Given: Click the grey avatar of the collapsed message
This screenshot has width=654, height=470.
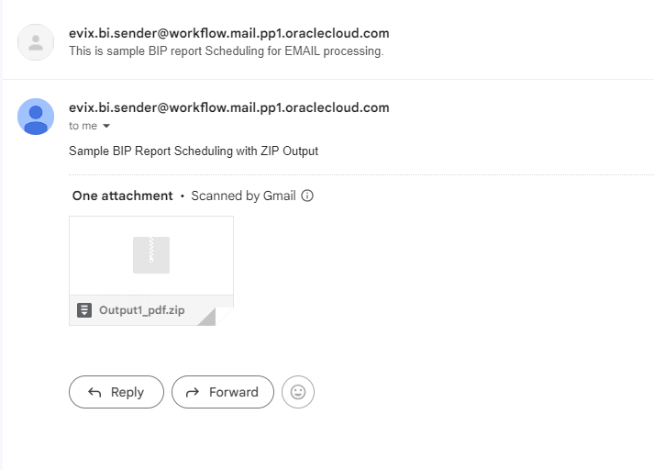Looking at the screenshot, I should point(36,42).
